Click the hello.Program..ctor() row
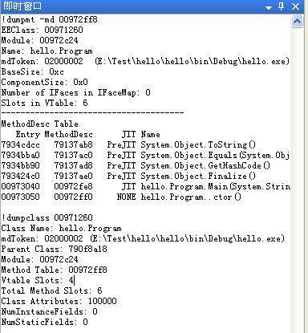This screenshot has width=308, height=333. click(x=121, y=197)
